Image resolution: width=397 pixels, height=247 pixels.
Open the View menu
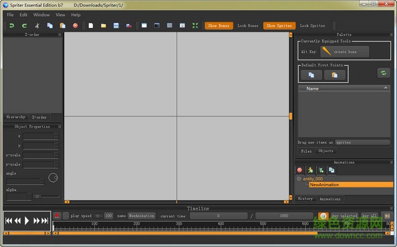(x=60, y=15)
